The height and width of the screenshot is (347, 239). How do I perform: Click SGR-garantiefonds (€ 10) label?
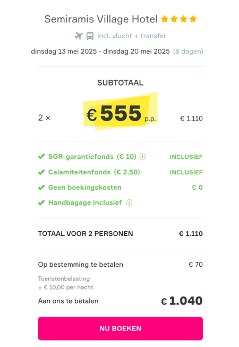pyautogui.click(x=92, y=157)
